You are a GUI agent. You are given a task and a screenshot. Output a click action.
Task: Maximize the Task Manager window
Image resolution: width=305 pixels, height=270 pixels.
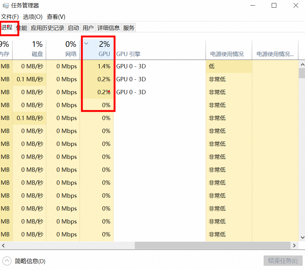(274, 6)
